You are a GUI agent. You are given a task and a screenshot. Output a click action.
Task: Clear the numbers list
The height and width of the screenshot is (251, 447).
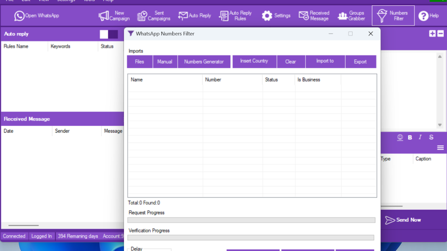click(x=290, y=62)
